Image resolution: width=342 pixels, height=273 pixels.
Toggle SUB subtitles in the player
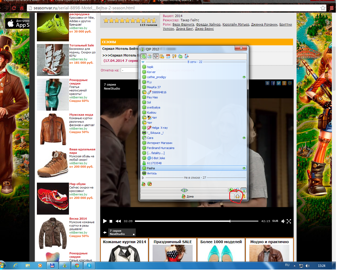point(275,221)
